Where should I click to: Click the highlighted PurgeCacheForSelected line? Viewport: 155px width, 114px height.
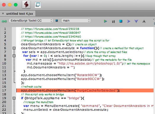click(x=85, y=90)
